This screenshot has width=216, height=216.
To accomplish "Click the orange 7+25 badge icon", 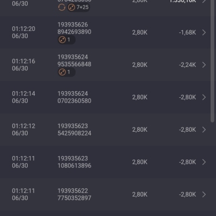I will pos(71,8).
